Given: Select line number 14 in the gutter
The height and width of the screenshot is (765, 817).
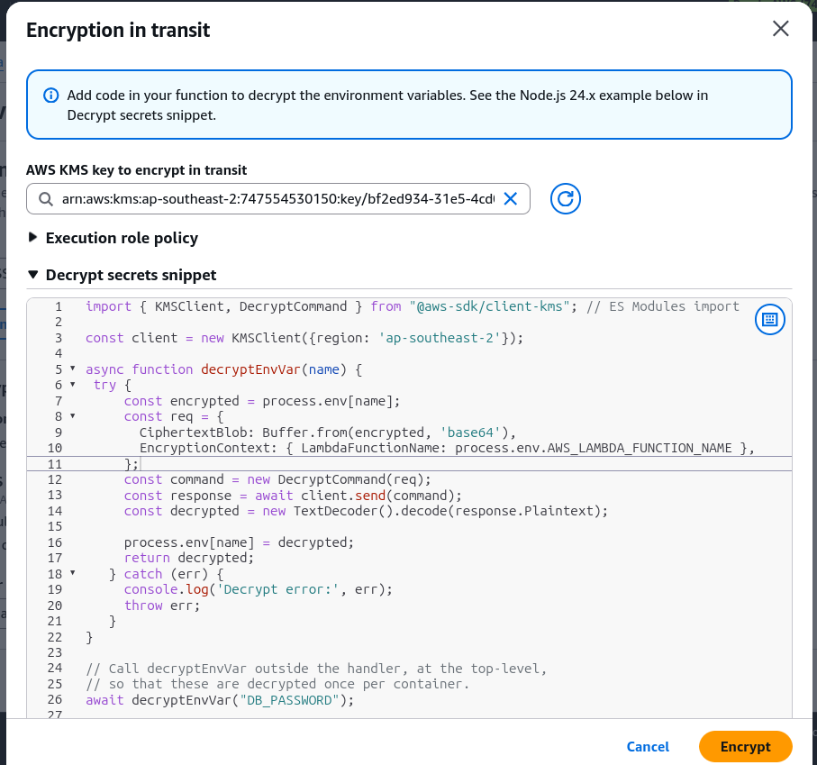Looking at the screenshot, I should tap(55, 511).
